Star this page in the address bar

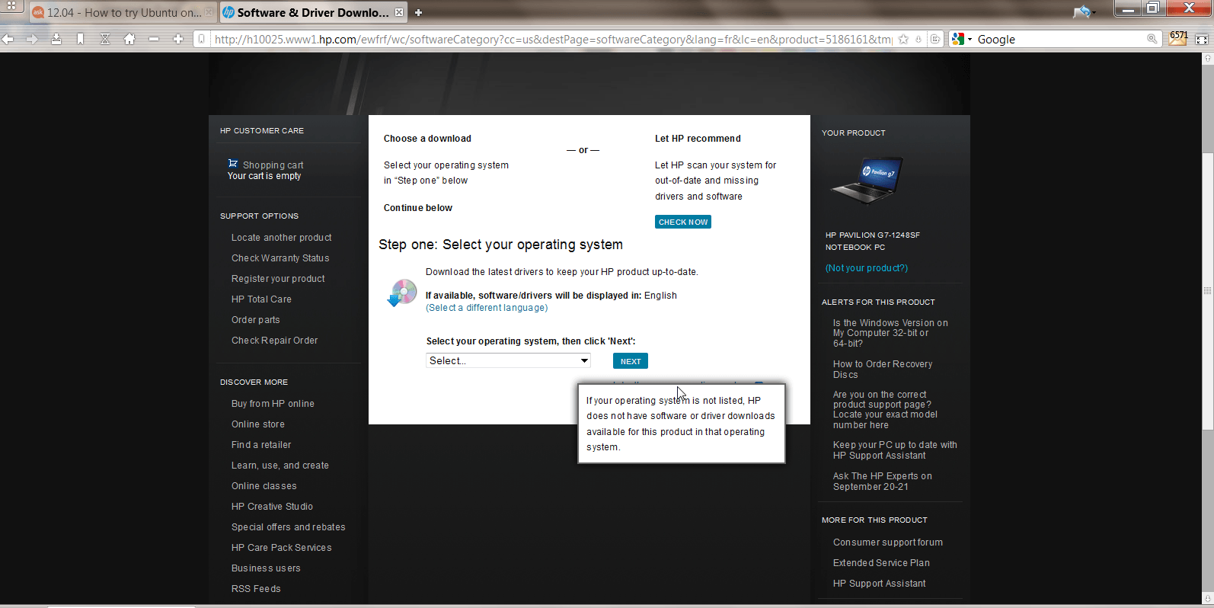pyautogui.click(x=904, y=39)
